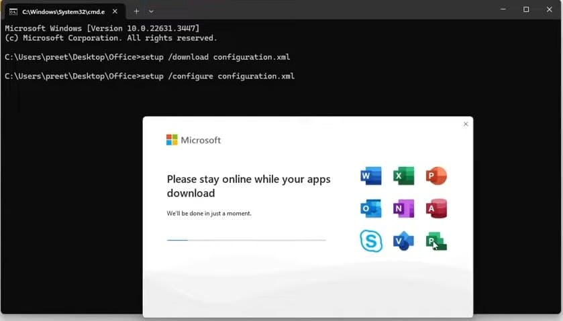
Task: Click the Outlook app icon
Action: [x=371, y=208]
